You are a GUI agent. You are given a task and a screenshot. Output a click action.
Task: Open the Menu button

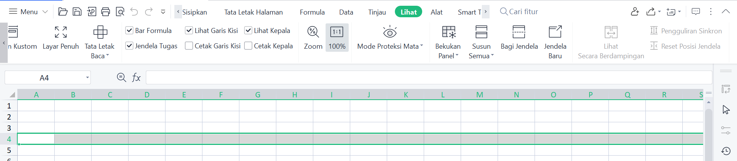point(28,12)
